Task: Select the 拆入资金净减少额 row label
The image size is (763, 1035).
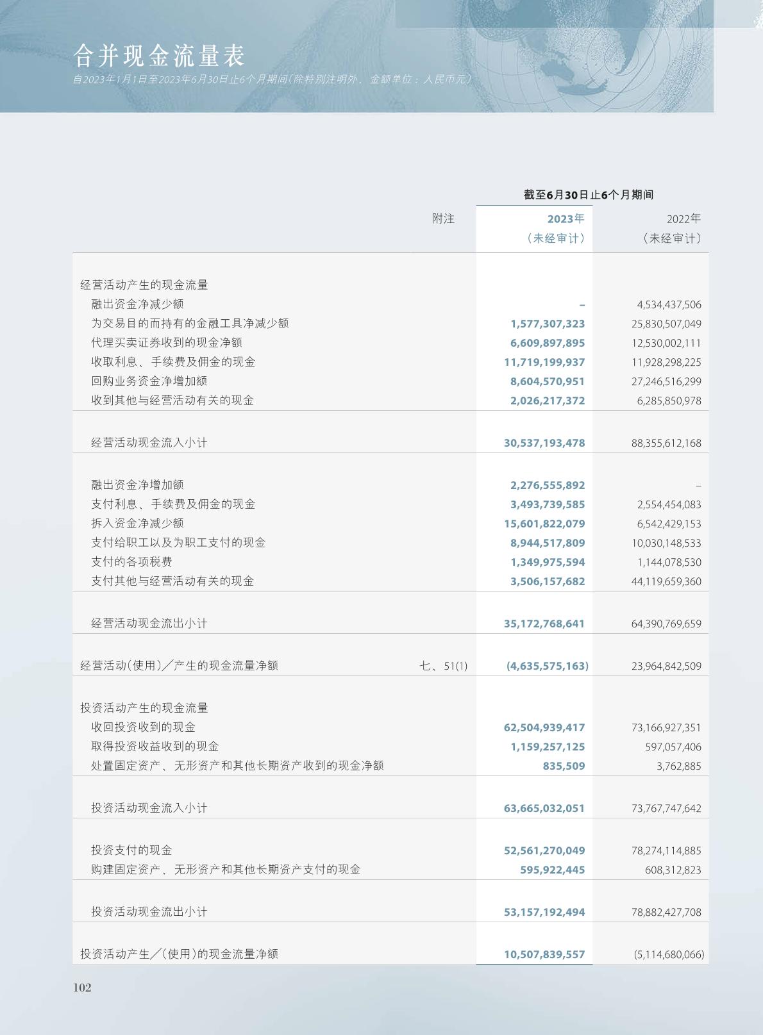Action: (137, 524)
